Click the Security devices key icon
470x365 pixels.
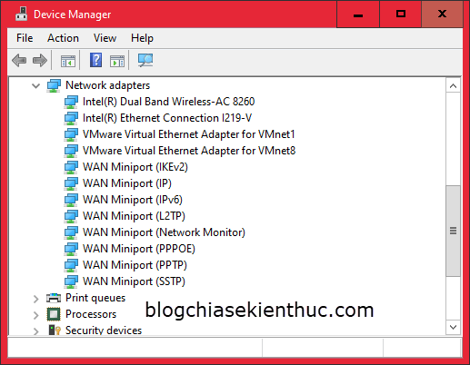55,330
